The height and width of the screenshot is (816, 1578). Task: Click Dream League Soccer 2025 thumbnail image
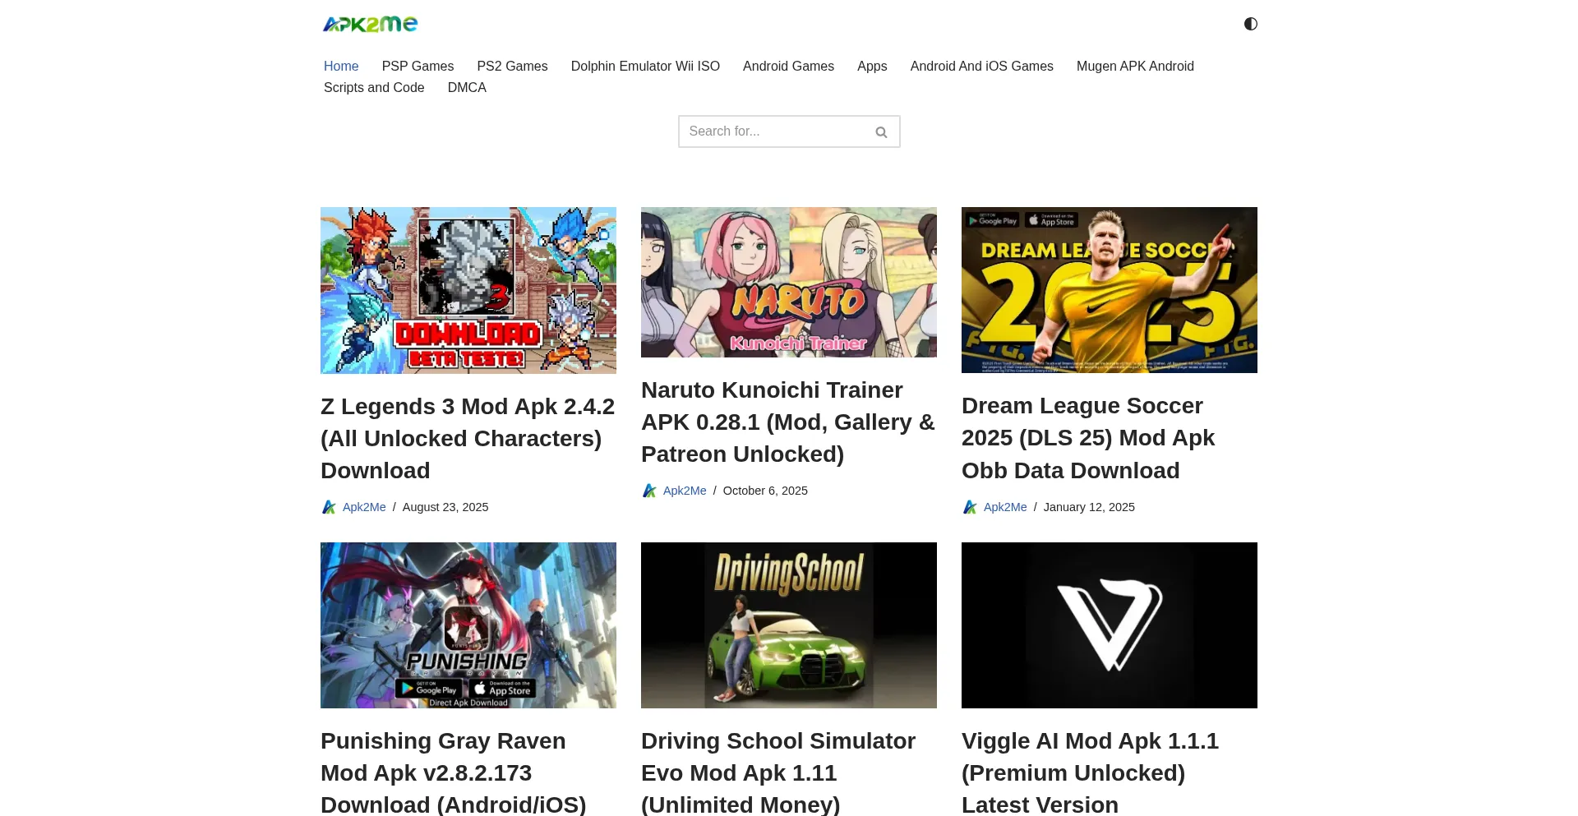tap(1109, 290)
